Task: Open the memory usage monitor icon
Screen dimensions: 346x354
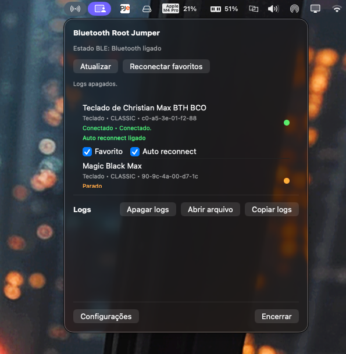Action: (216, 9)
